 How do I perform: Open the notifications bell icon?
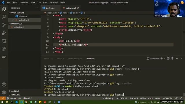pos(181,98)
